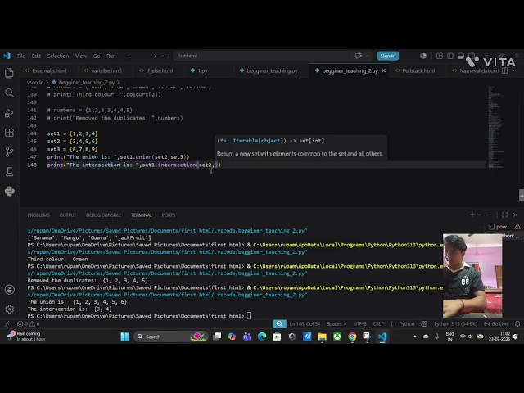The width and height of the screenshot is (524, 393).
Task: Go back with the left arrow navigation
Action: tap(156, 56)
